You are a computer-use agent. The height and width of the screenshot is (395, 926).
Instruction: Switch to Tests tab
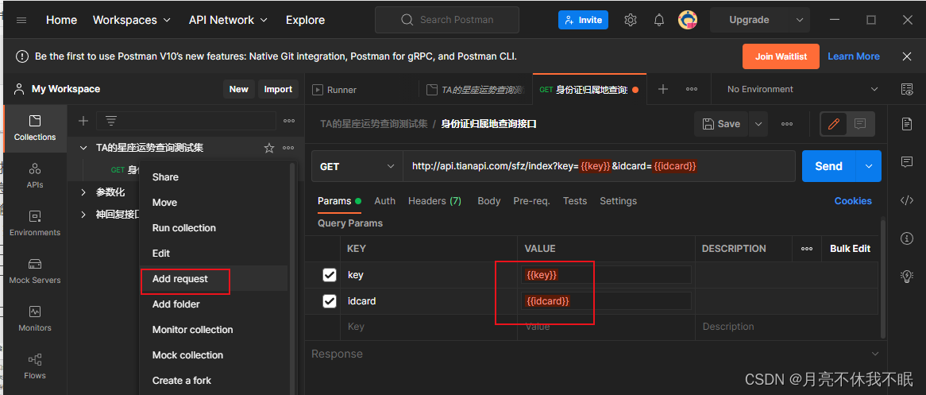pos(575,201)
